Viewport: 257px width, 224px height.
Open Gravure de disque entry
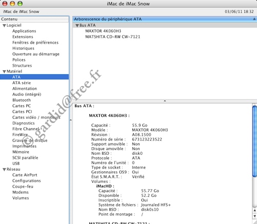click(x=30, y=140)
